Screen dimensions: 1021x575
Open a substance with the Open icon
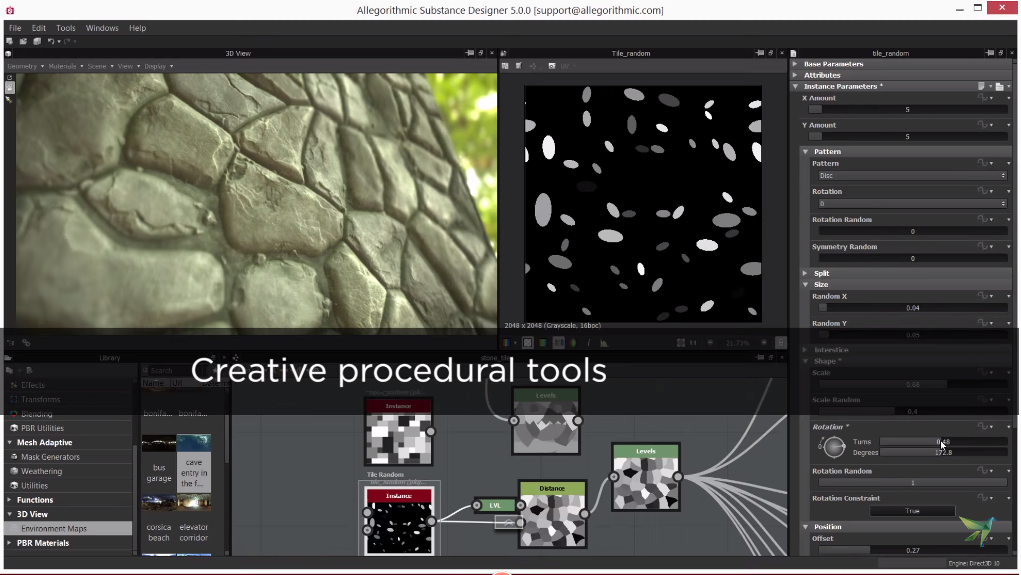coord(23,42)
